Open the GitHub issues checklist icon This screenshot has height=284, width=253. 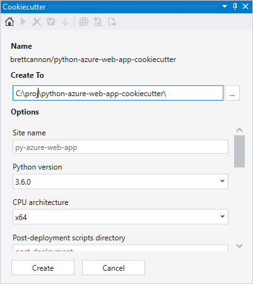pyautogui.click(x=98, y=22)
